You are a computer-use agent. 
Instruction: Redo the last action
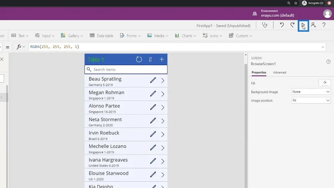tap(293, 25)
